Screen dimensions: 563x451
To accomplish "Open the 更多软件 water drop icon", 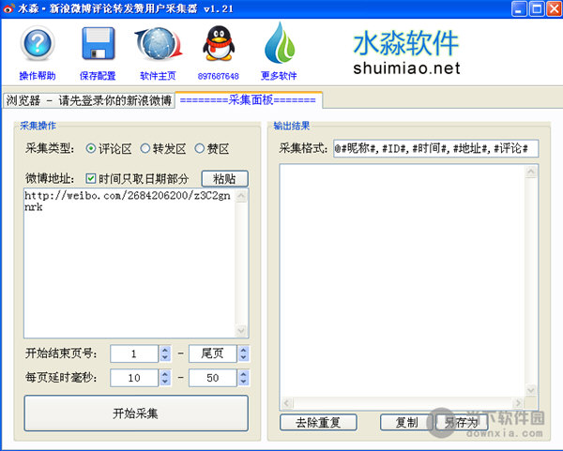I will tap(280, 43).
